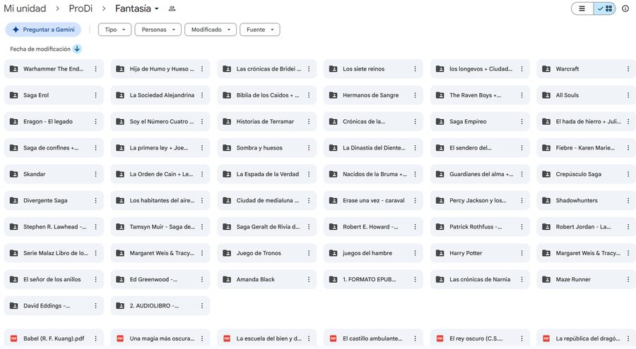Open more options for Juego de Tronos folder
The image size is (636, 349).
309,253
